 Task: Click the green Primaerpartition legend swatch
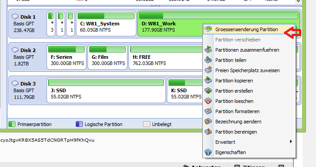12,124
